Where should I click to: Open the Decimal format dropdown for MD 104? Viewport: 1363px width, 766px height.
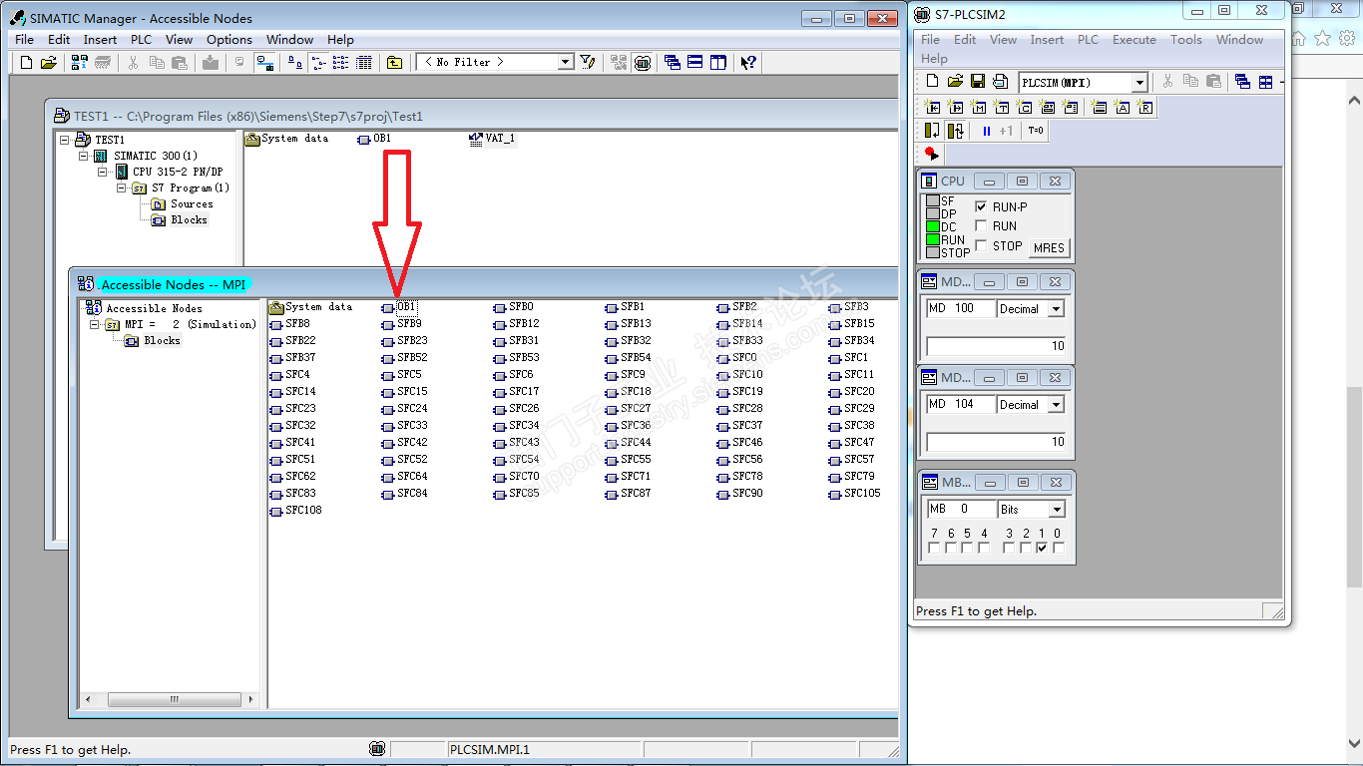tap(1056, 405)
